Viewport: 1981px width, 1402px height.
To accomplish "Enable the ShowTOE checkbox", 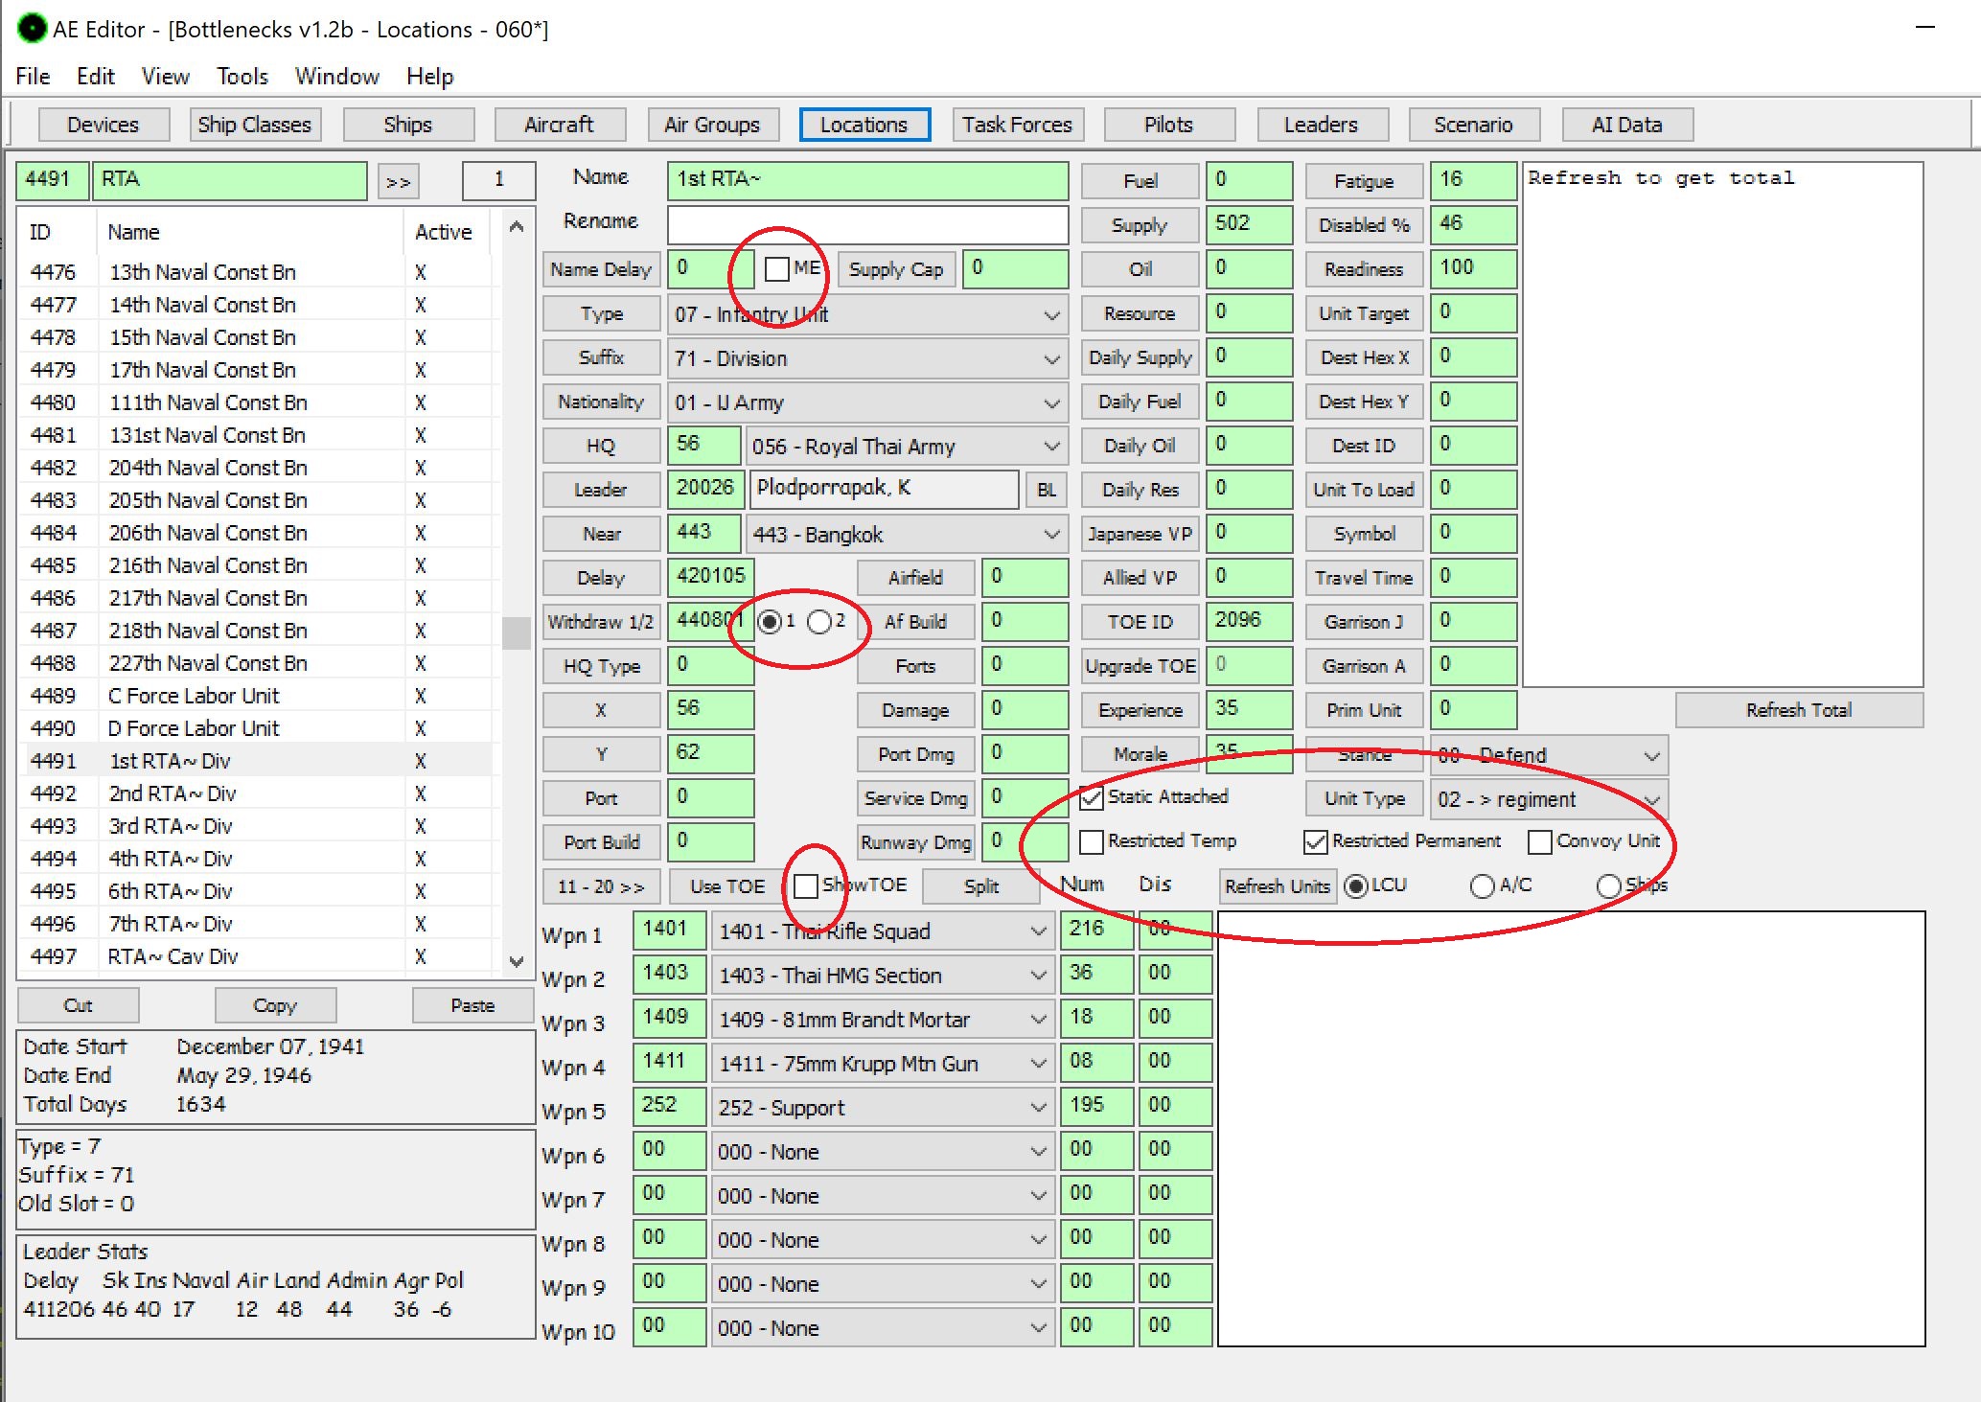I will point(806,886).
